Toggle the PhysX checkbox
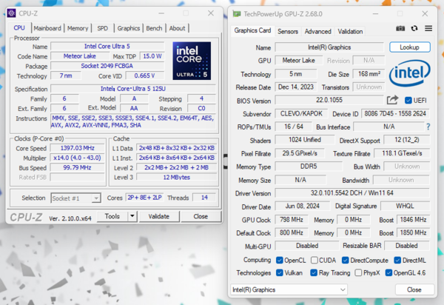This screenshot has height=305, width=444. (x=358, y=272)
